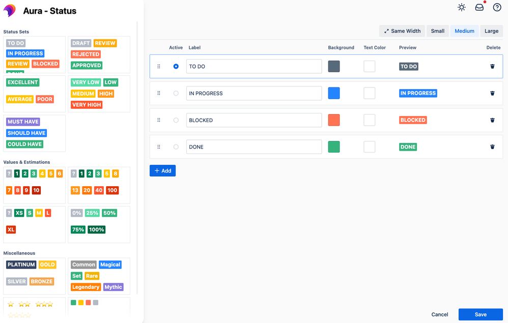This screenshot has height=323, width=508.
Task: Delete the IN PROGRESS status row
Action: [492, 93]
